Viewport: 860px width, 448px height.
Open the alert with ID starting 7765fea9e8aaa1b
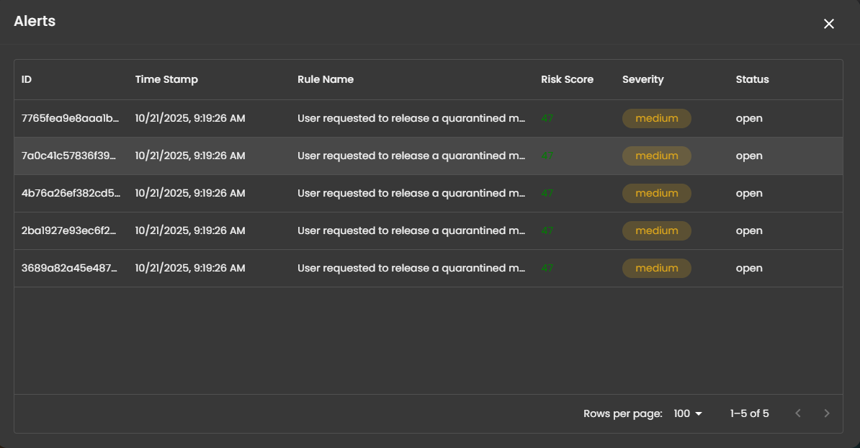[x=71, y=118]
